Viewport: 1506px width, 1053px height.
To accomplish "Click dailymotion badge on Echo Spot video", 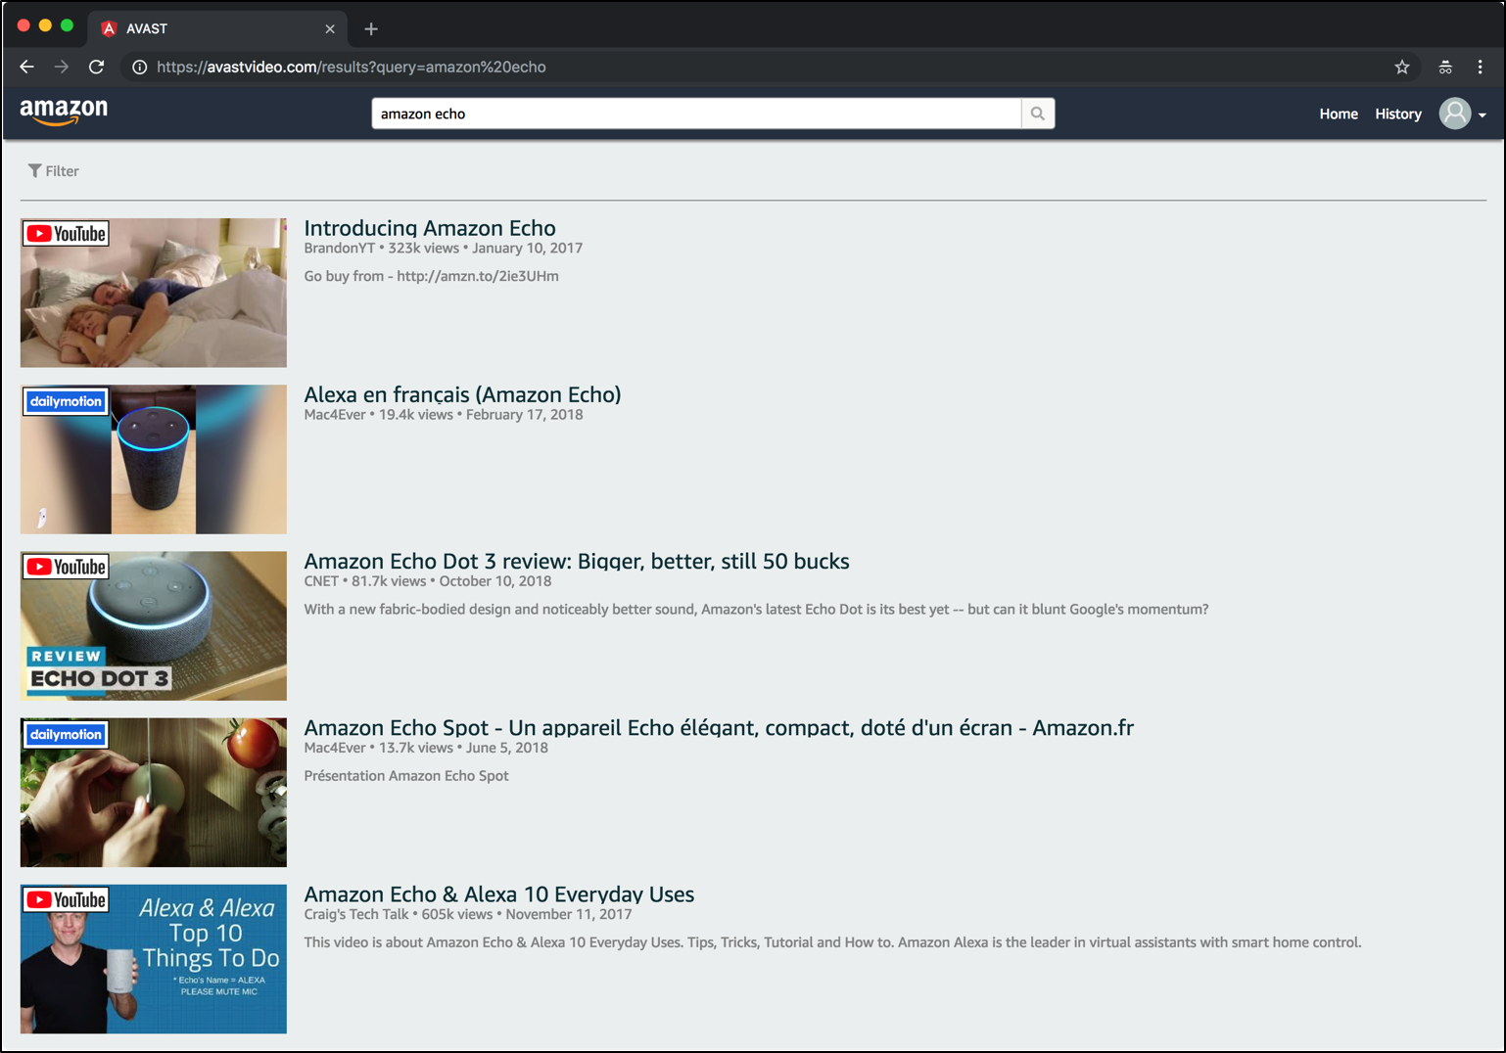I will point(66,734).
